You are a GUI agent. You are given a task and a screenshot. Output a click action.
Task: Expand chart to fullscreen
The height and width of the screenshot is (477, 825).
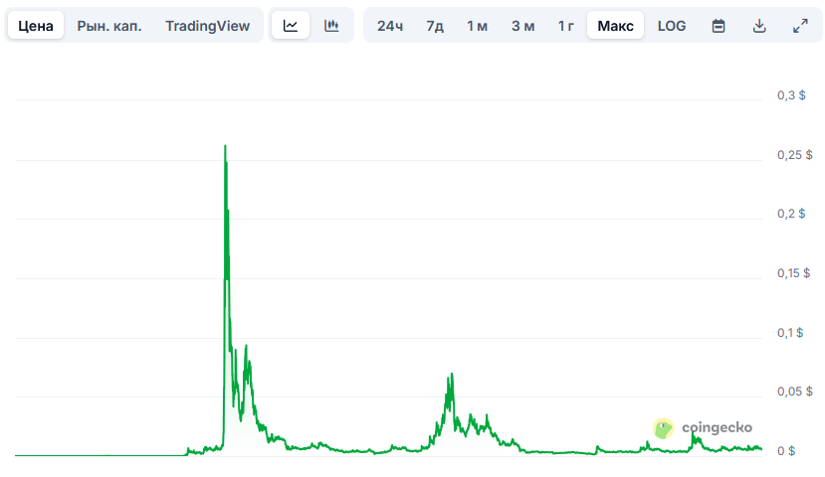pyautogui.click(x=800, y=25)
